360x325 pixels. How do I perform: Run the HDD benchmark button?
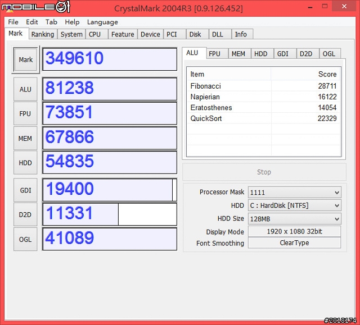point(25,163)
